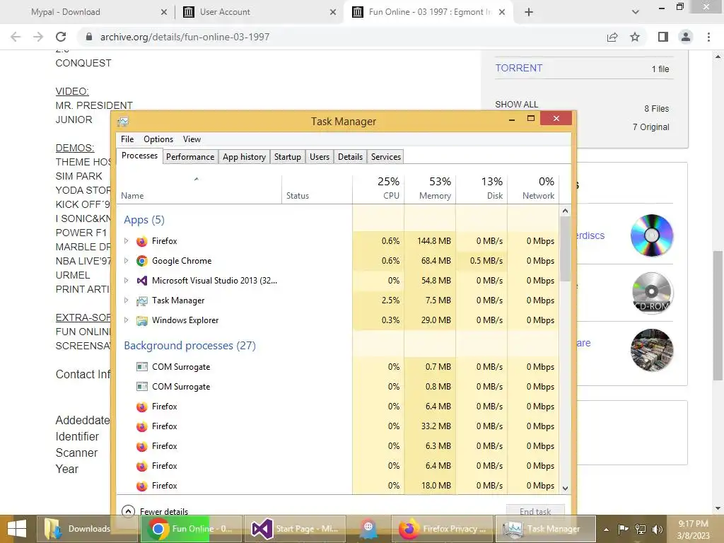Open the Chrome profile avatar
The height and width of the screenshot is (543, 724).
click(686, 37)
